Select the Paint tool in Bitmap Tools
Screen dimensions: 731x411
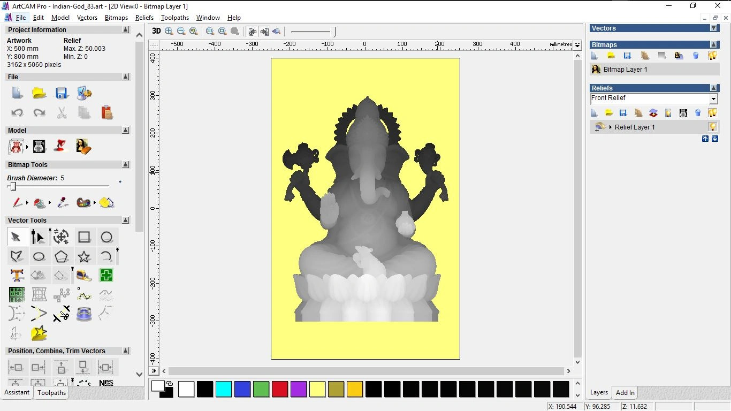click(x=18, y=203)
